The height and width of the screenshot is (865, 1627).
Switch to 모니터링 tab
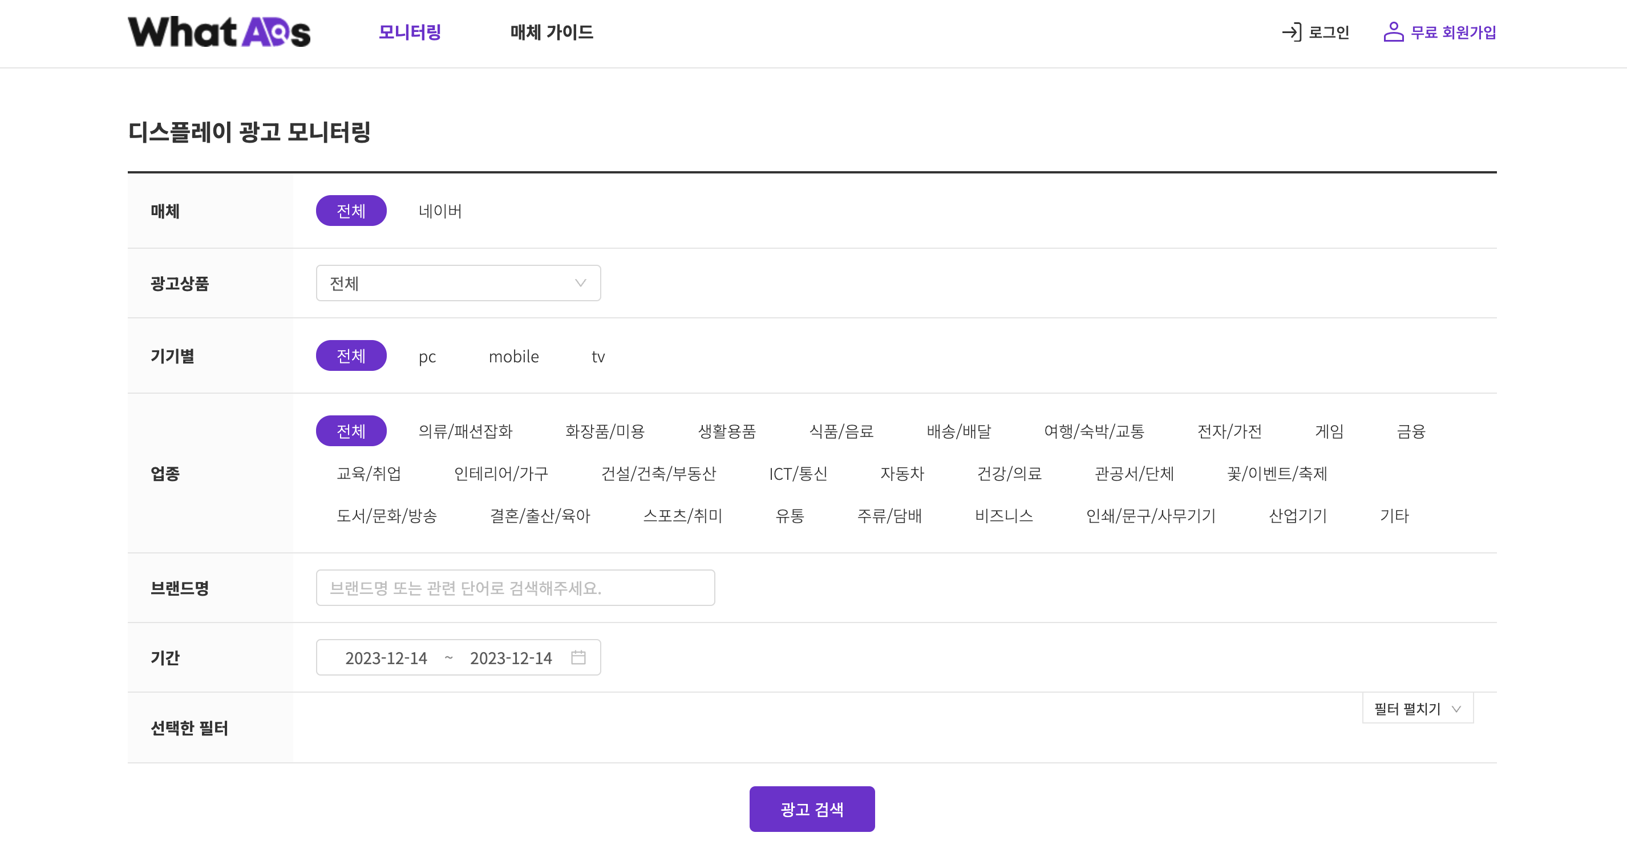pos(409,32)
